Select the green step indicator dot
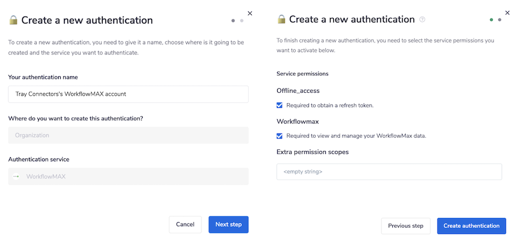 (x=491, y=20)
